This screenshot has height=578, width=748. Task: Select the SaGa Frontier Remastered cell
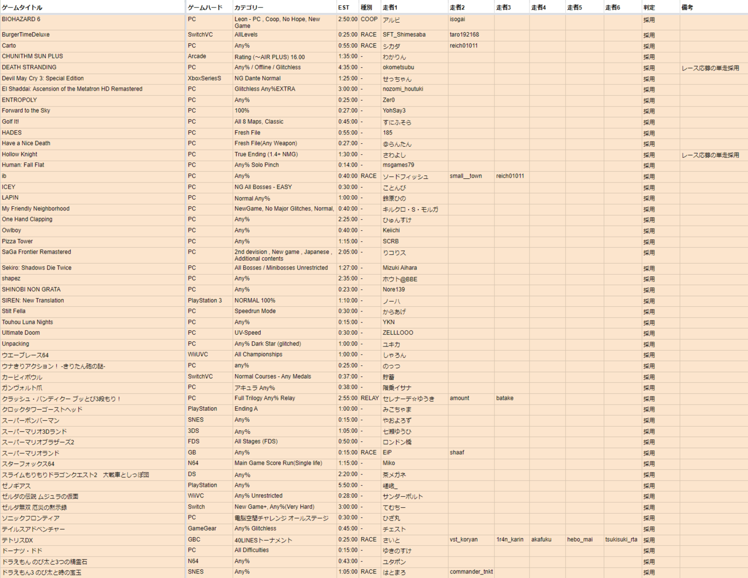pyautogui.click(x=92, y=255)
